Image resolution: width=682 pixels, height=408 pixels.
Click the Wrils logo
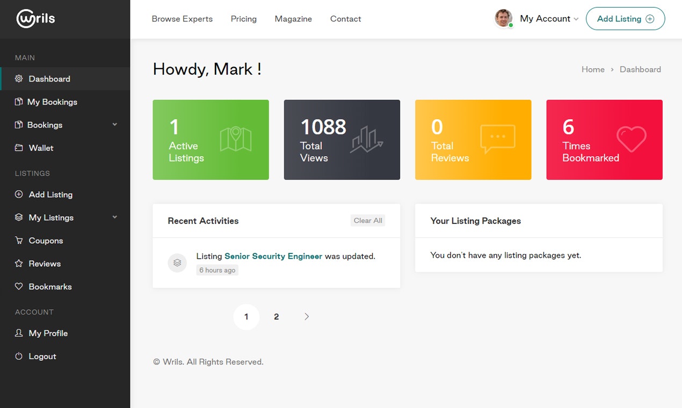(35, 18)
